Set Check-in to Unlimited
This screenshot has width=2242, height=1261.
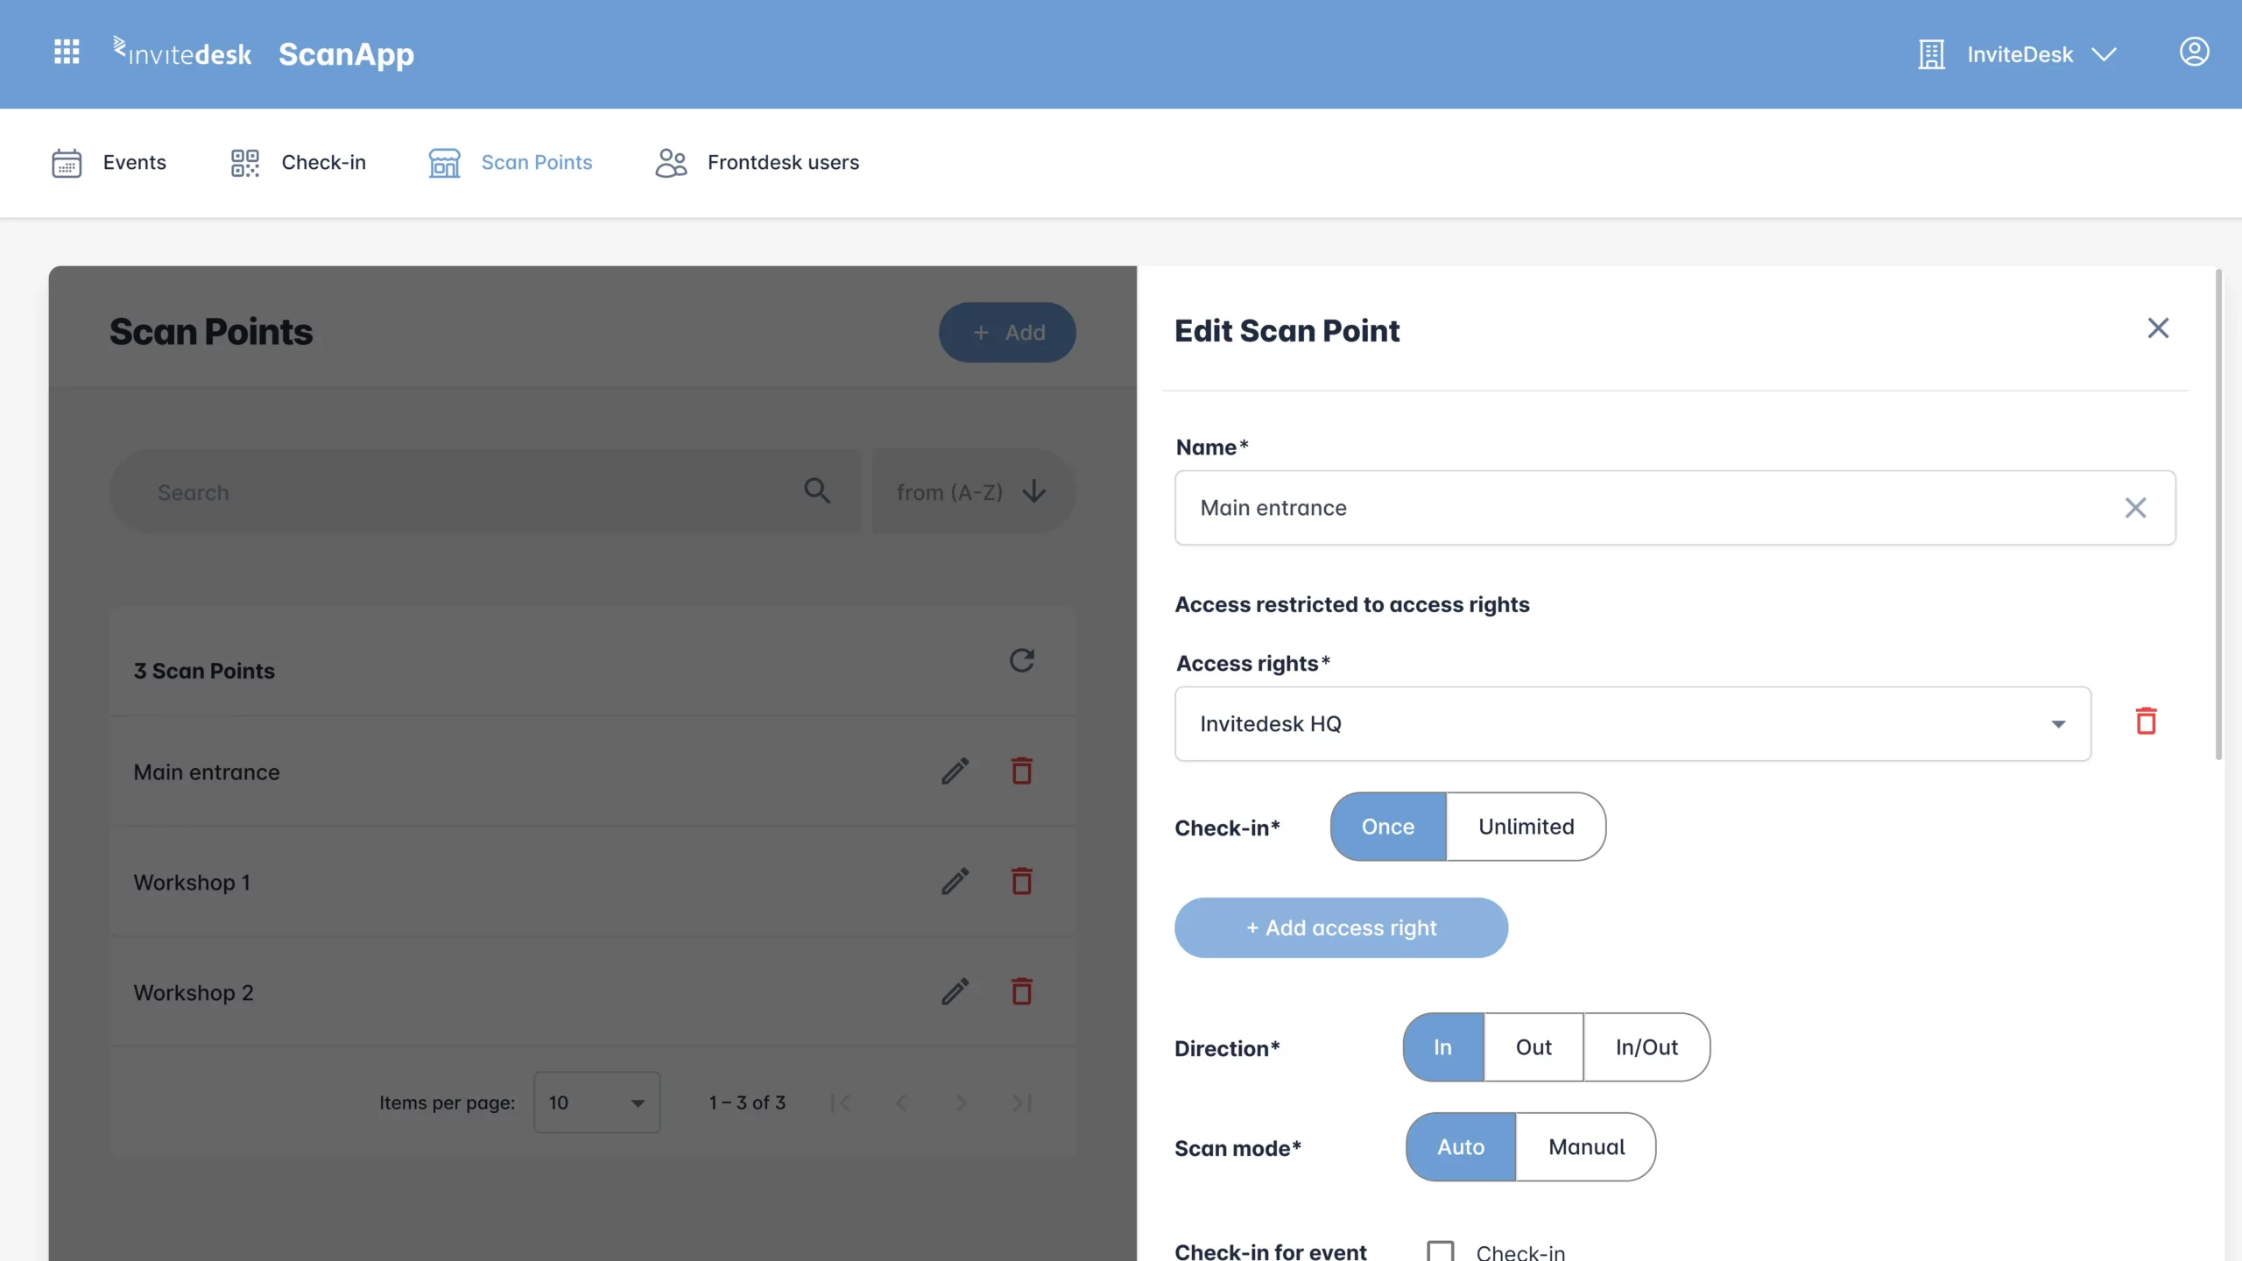coord(1526,827)
